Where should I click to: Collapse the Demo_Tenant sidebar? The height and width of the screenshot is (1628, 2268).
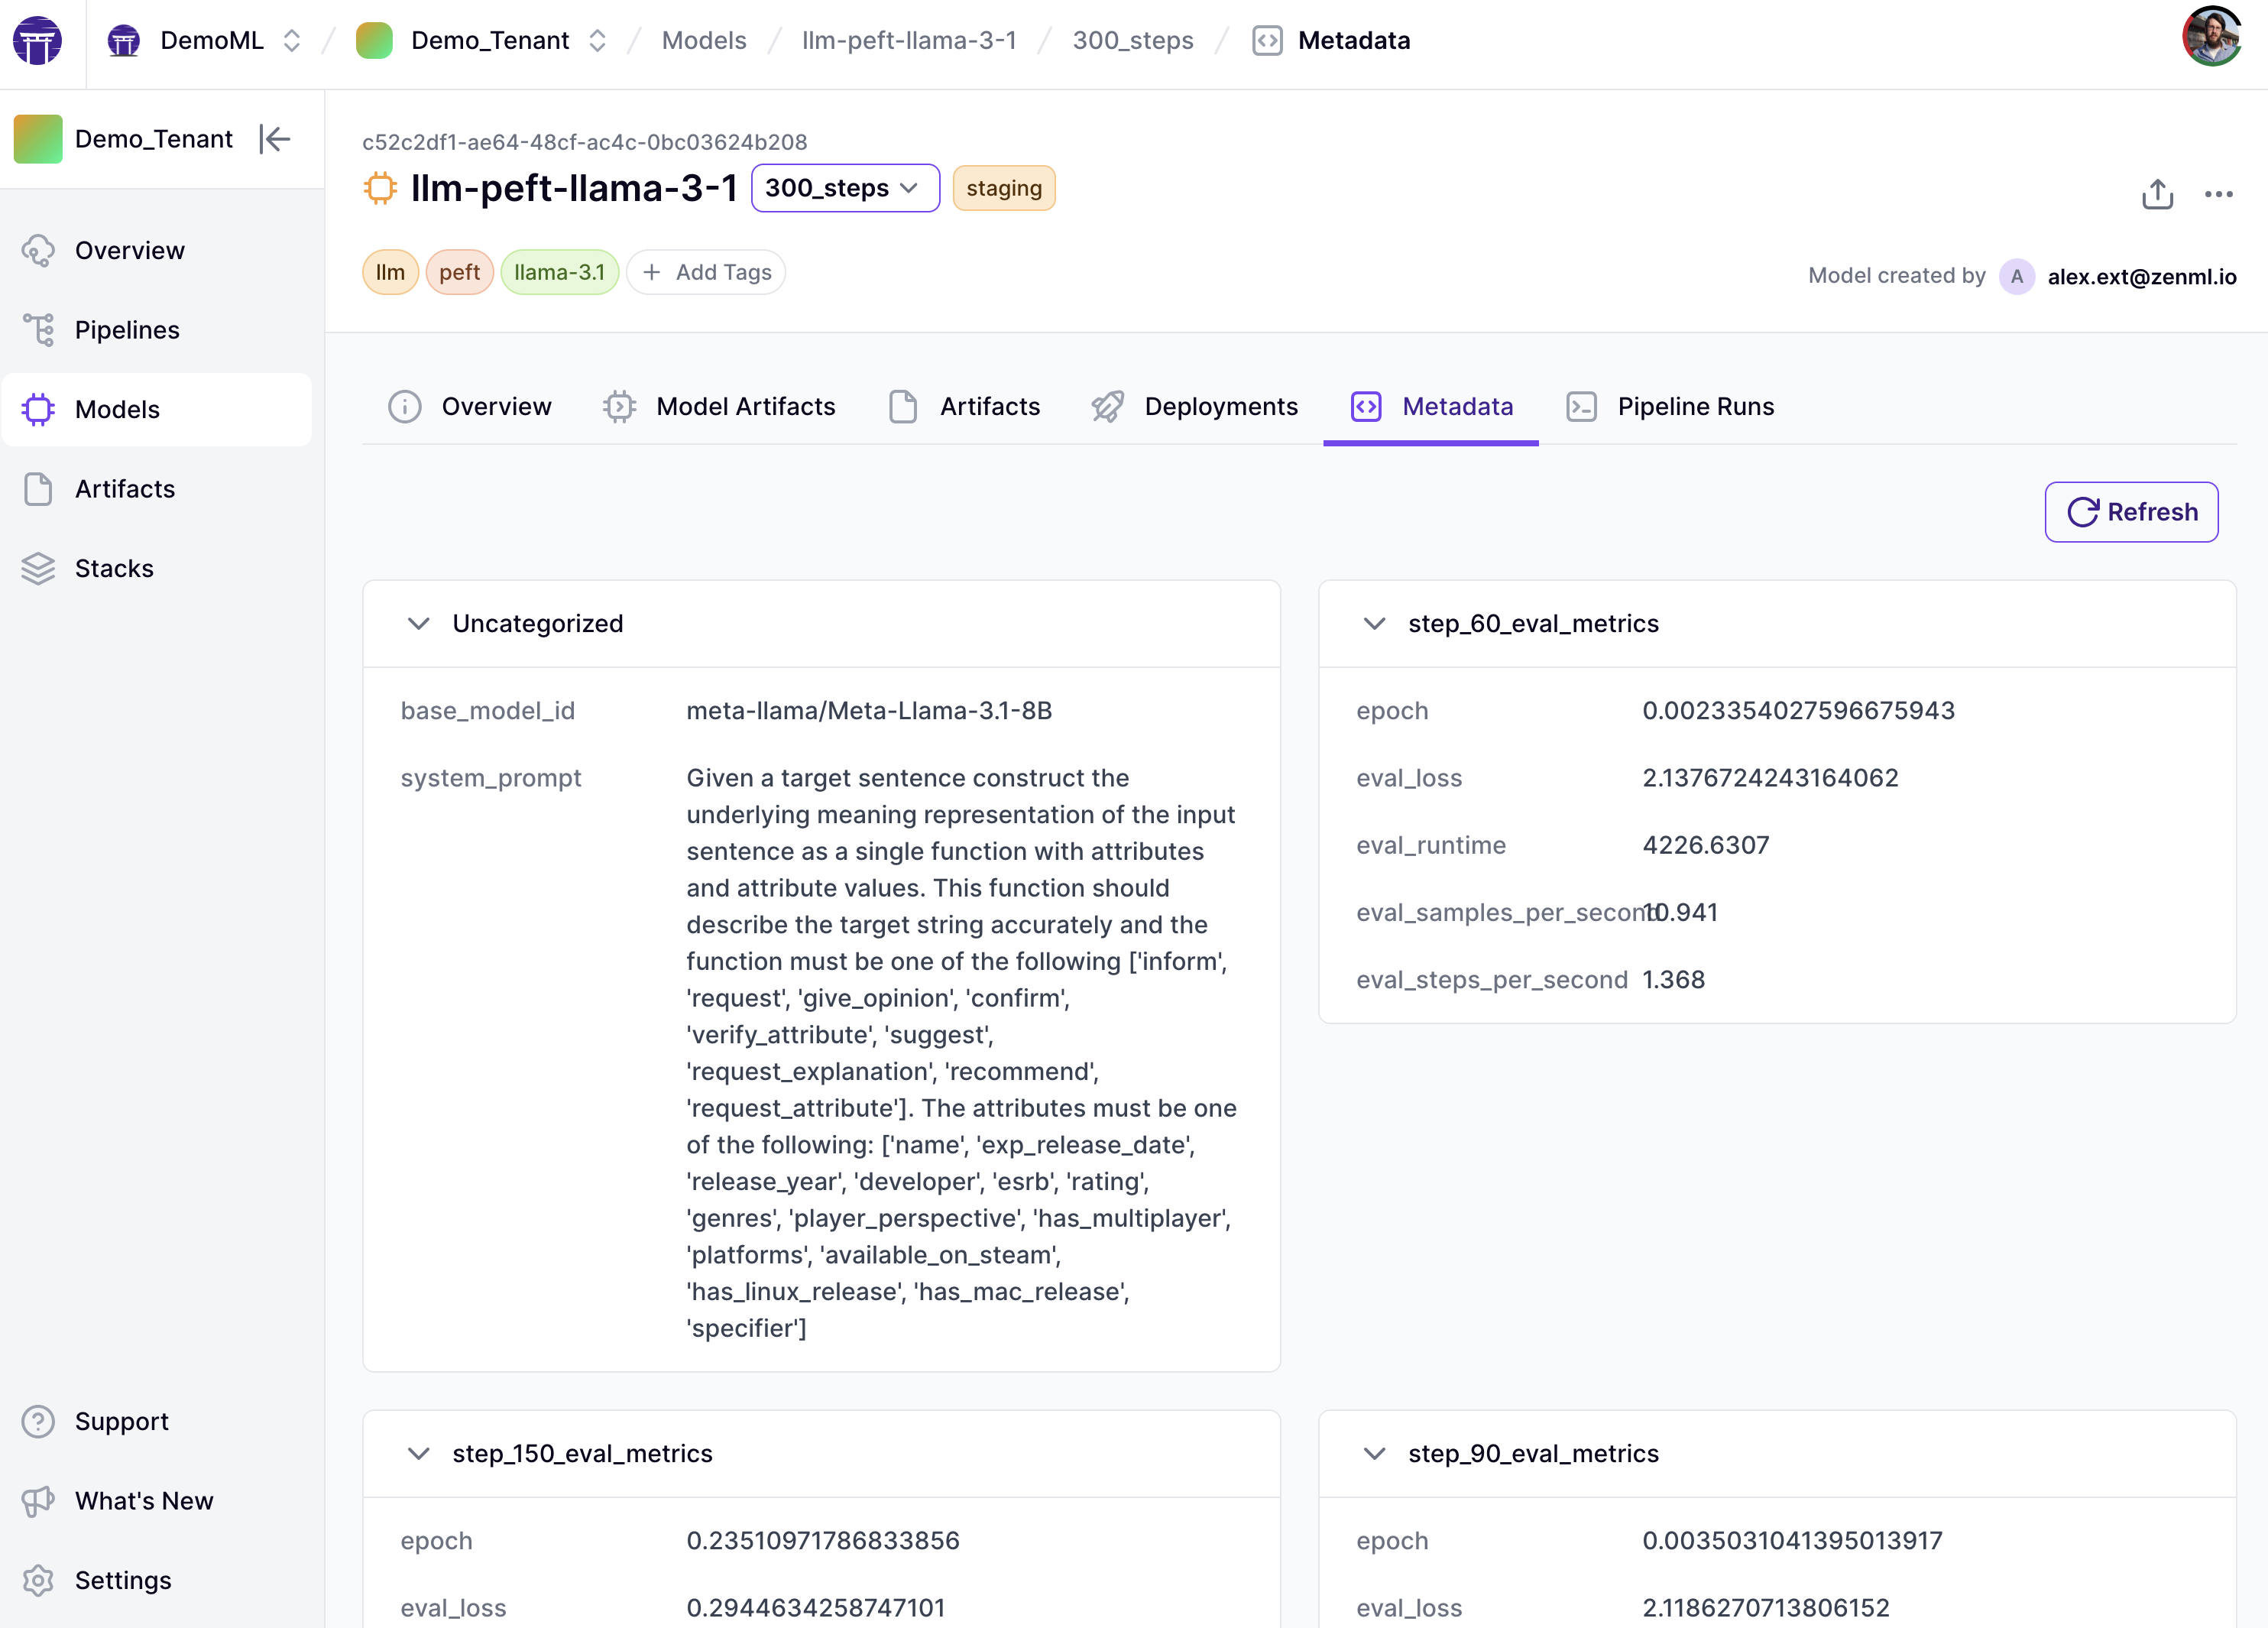[275, 139]
